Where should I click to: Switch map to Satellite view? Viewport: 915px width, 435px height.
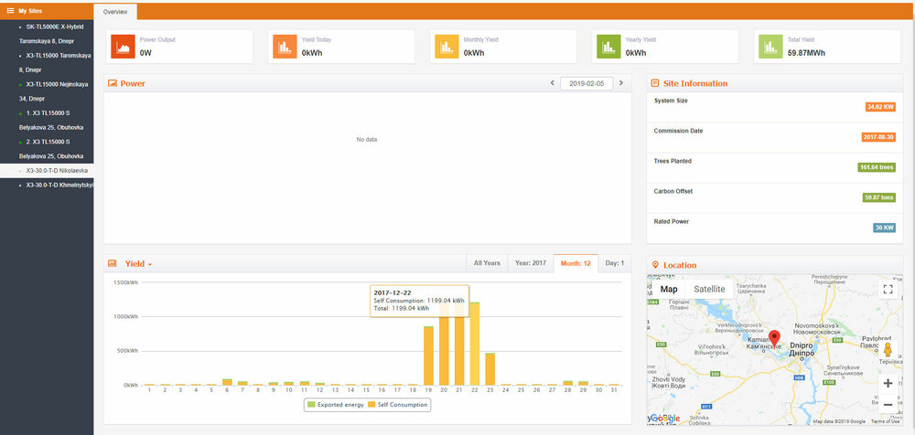click(709, 289)
